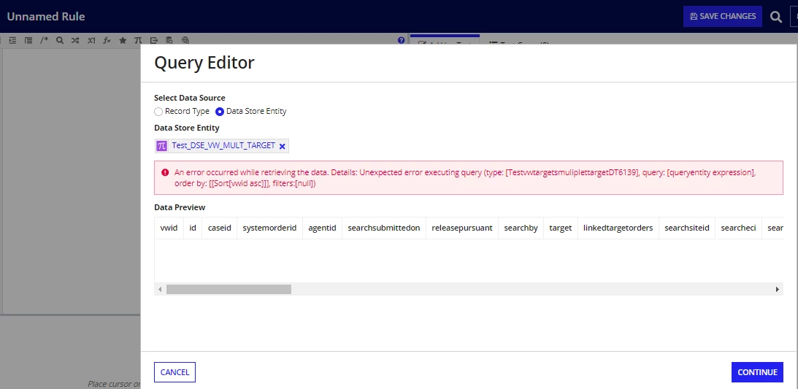The height and width of the screenshot is (389, 798).
Task: Click the comment (/*) toolbar icon
Action: tap(45, 40)
